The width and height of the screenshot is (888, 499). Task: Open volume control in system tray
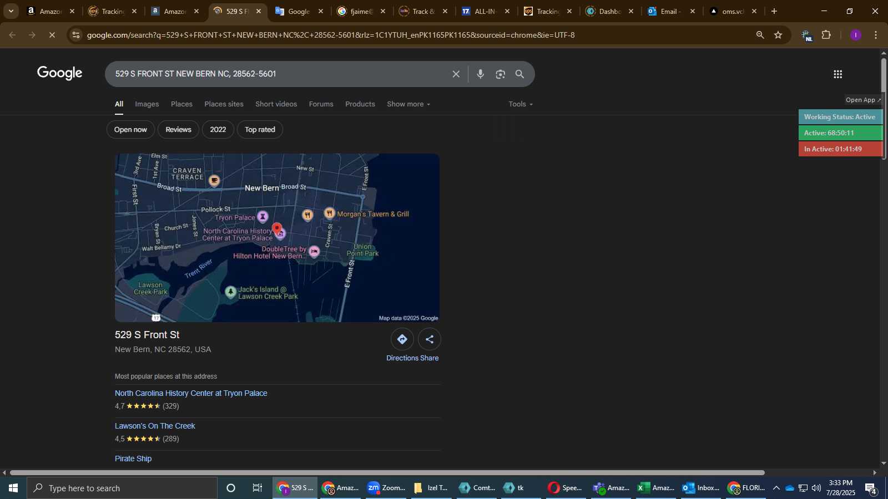tap(816, 488)
